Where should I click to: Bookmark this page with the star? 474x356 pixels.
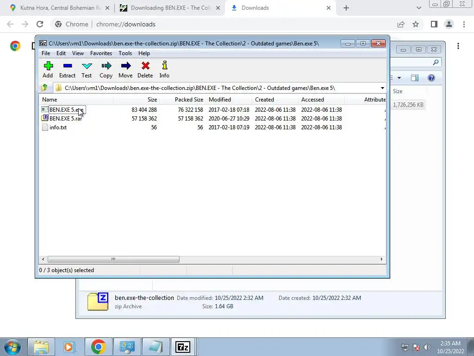click(x=416, y=24)
